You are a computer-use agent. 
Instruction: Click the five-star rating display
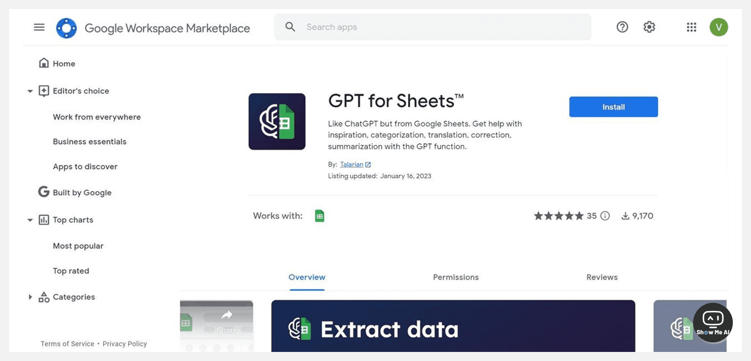click(x=559, y=216)
